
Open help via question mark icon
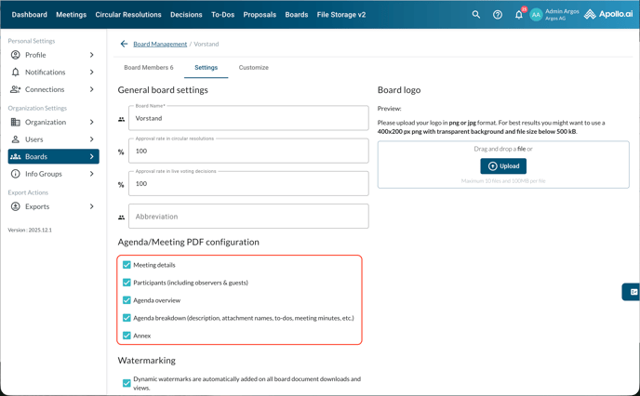[498, 15]
